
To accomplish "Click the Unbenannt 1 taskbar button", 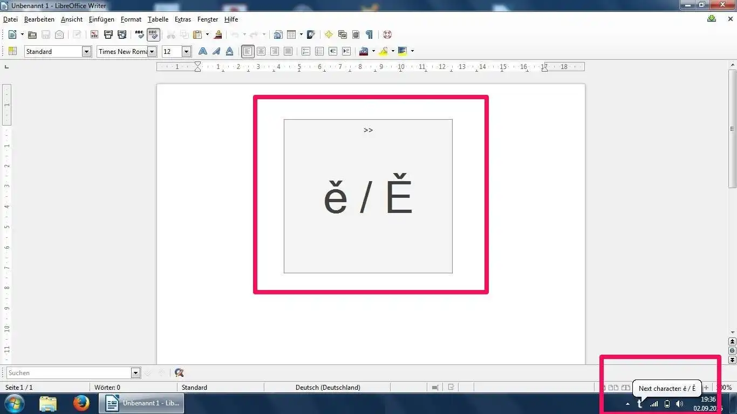I will pyautogui.click(x=141, y=403).
